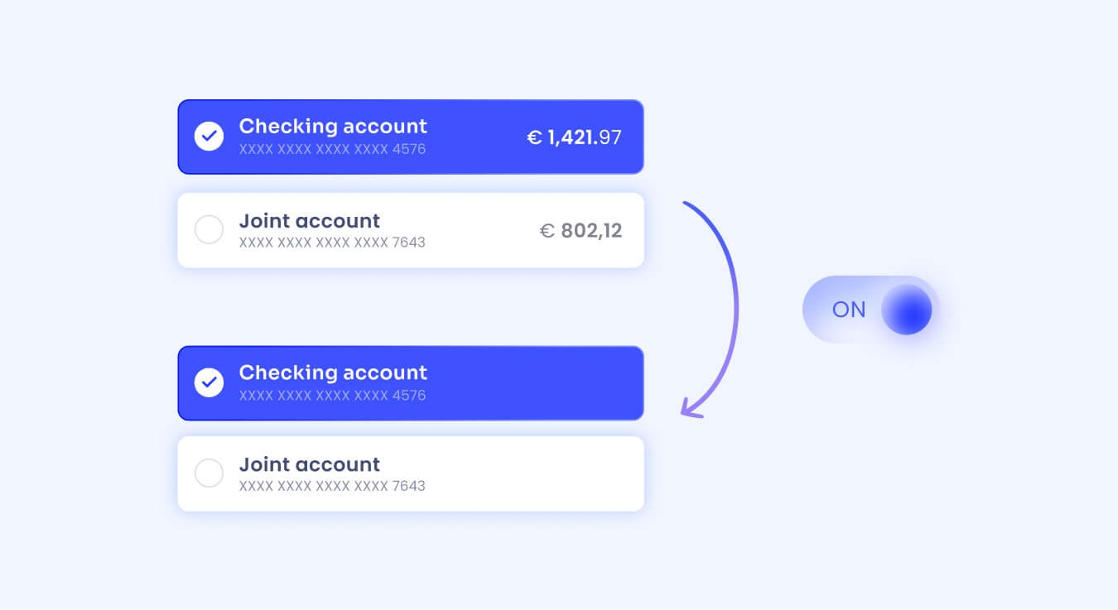Select radio on Joint account card without balance
Image resolution: width=1118 pixels, height=610 pixels.
click(209, 473)
